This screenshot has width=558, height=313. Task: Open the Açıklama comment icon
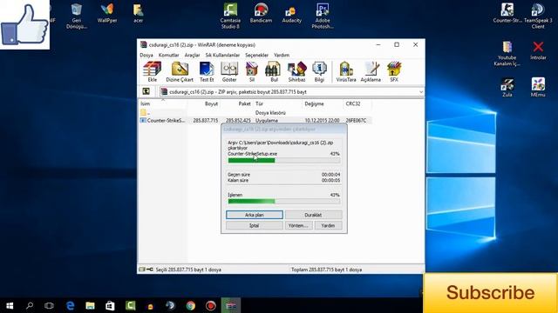tap(371, 71)
